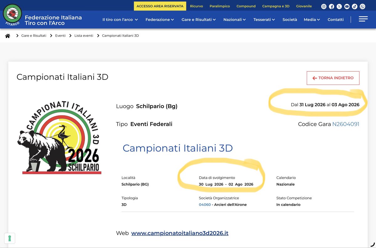Viewport: 376px width, 248px height.
Task: Open the hamburger menu icon
Action: point(363,19)
